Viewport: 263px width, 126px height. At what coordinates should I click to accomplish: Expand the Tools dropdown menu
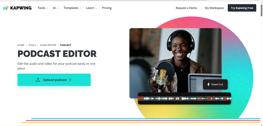43,8
